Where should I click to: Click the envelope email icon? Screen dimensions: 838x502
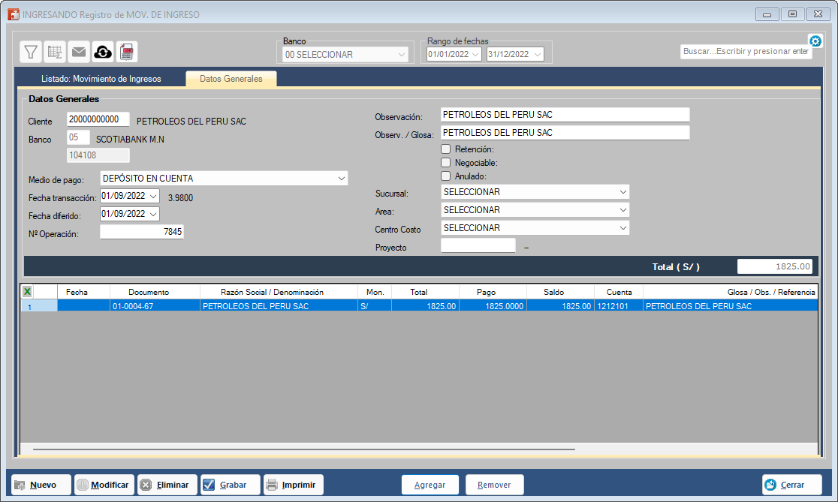pos(79,52)
